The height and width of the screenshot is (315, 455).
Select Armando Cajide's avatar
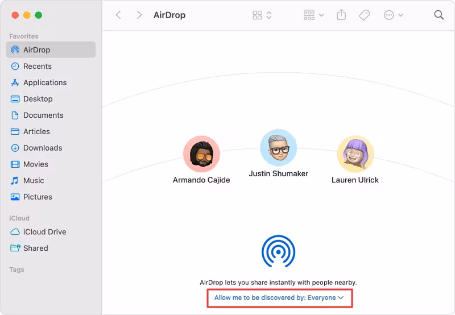click(201, 154)
